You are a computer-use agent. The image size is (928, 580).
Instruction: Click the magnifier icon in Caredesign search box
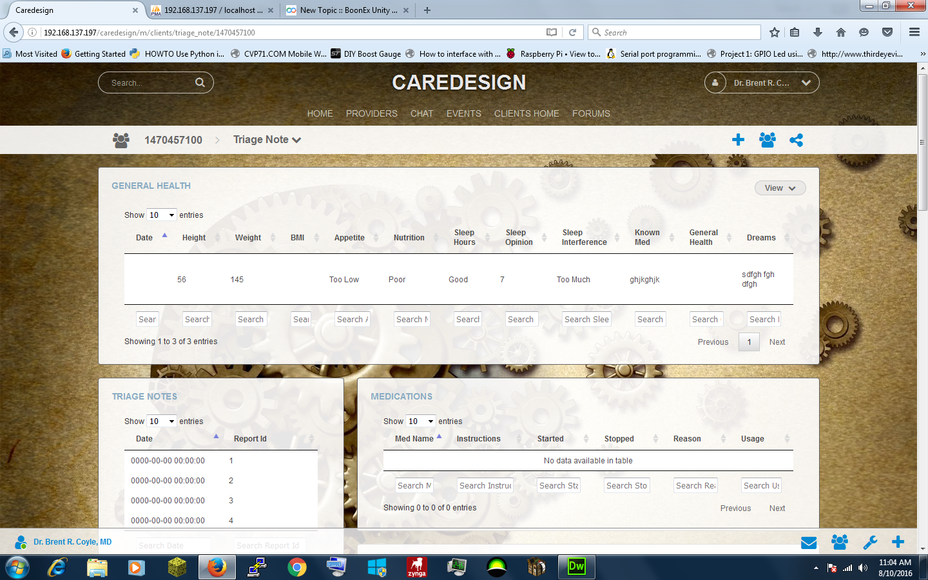[200, 82]
